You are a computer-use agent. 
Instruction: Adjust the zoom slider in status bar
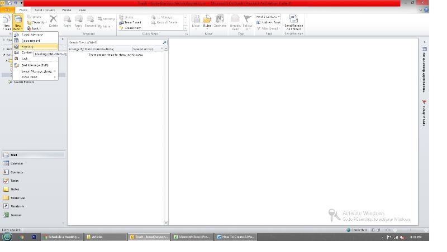coord(411,230)
